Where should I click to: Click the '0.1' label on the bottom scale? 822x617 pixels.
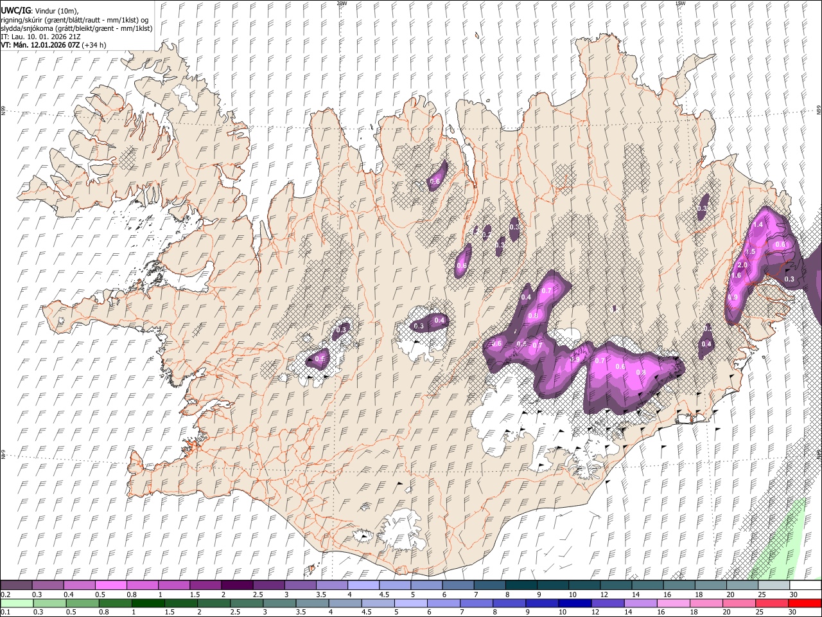tap(5, 612)
